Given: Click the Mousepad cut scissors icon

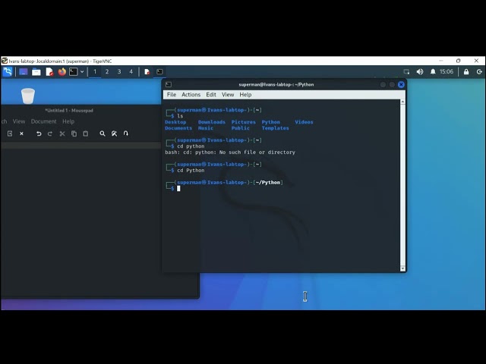Looking at the screenshot, I should click(62, 133).
